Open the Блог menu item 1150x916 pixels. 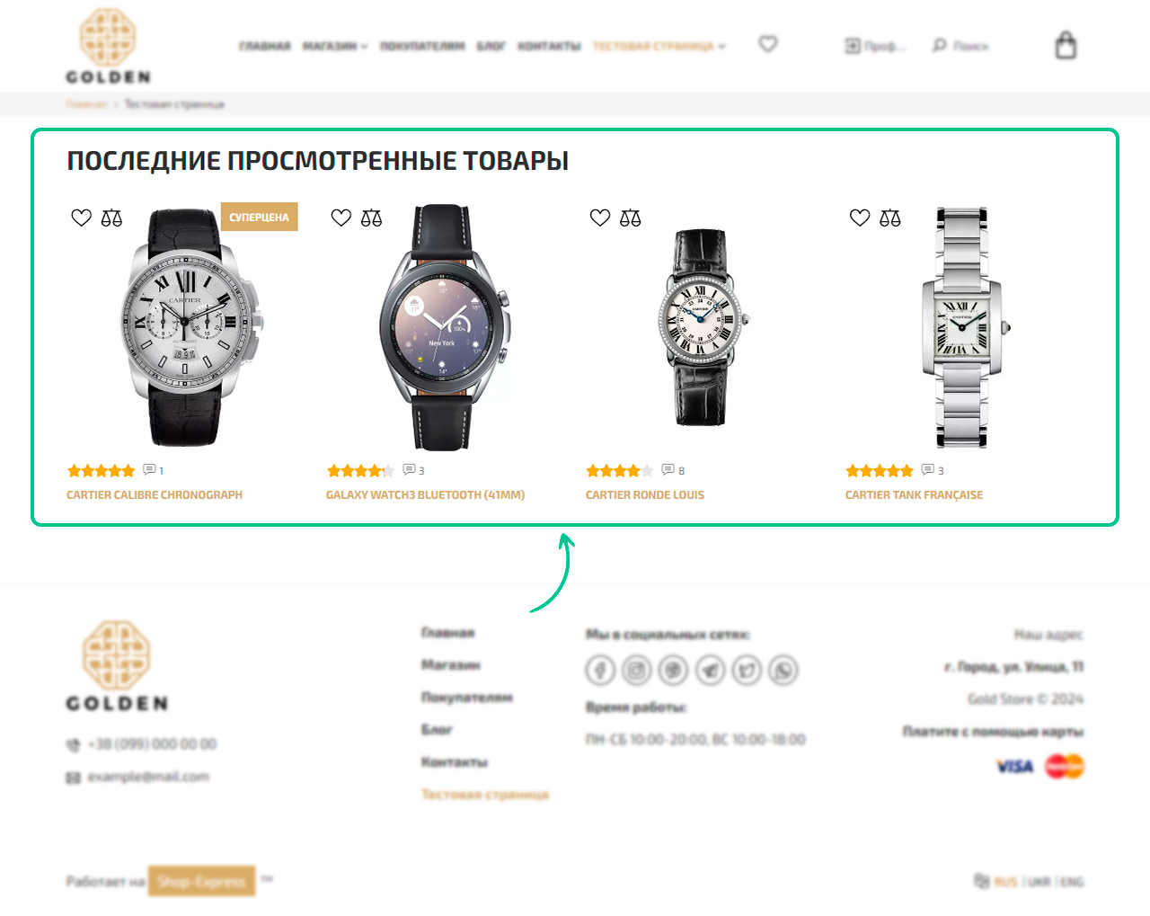click(x=491, y=46)
